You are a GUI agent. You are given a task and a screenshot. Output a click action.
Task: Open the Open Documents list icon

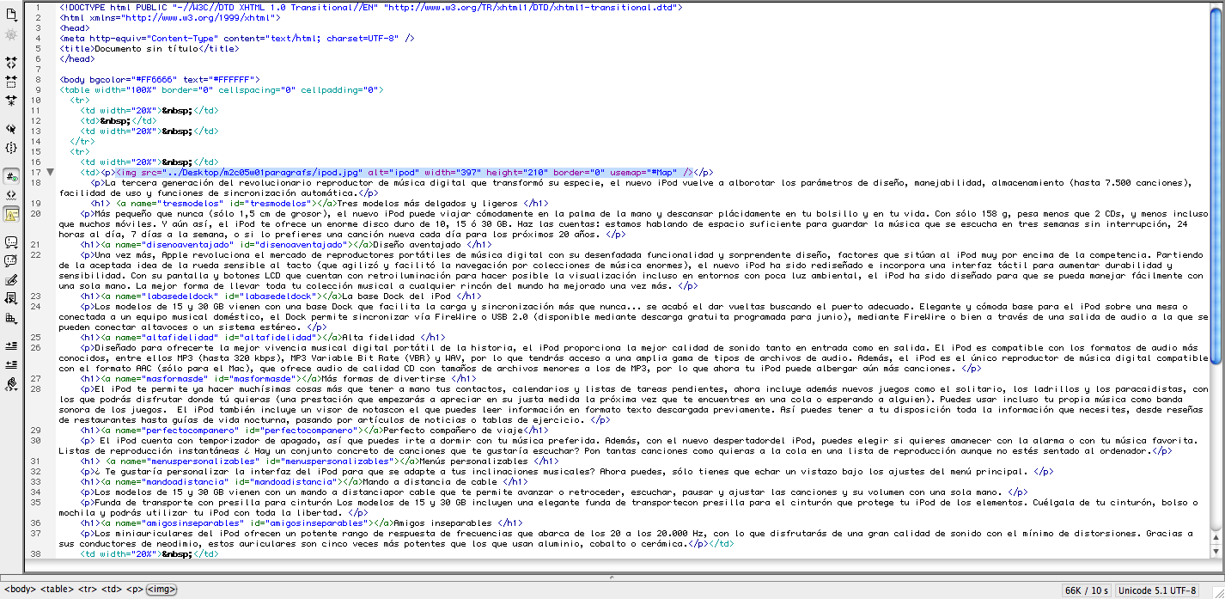pos(11,15)
